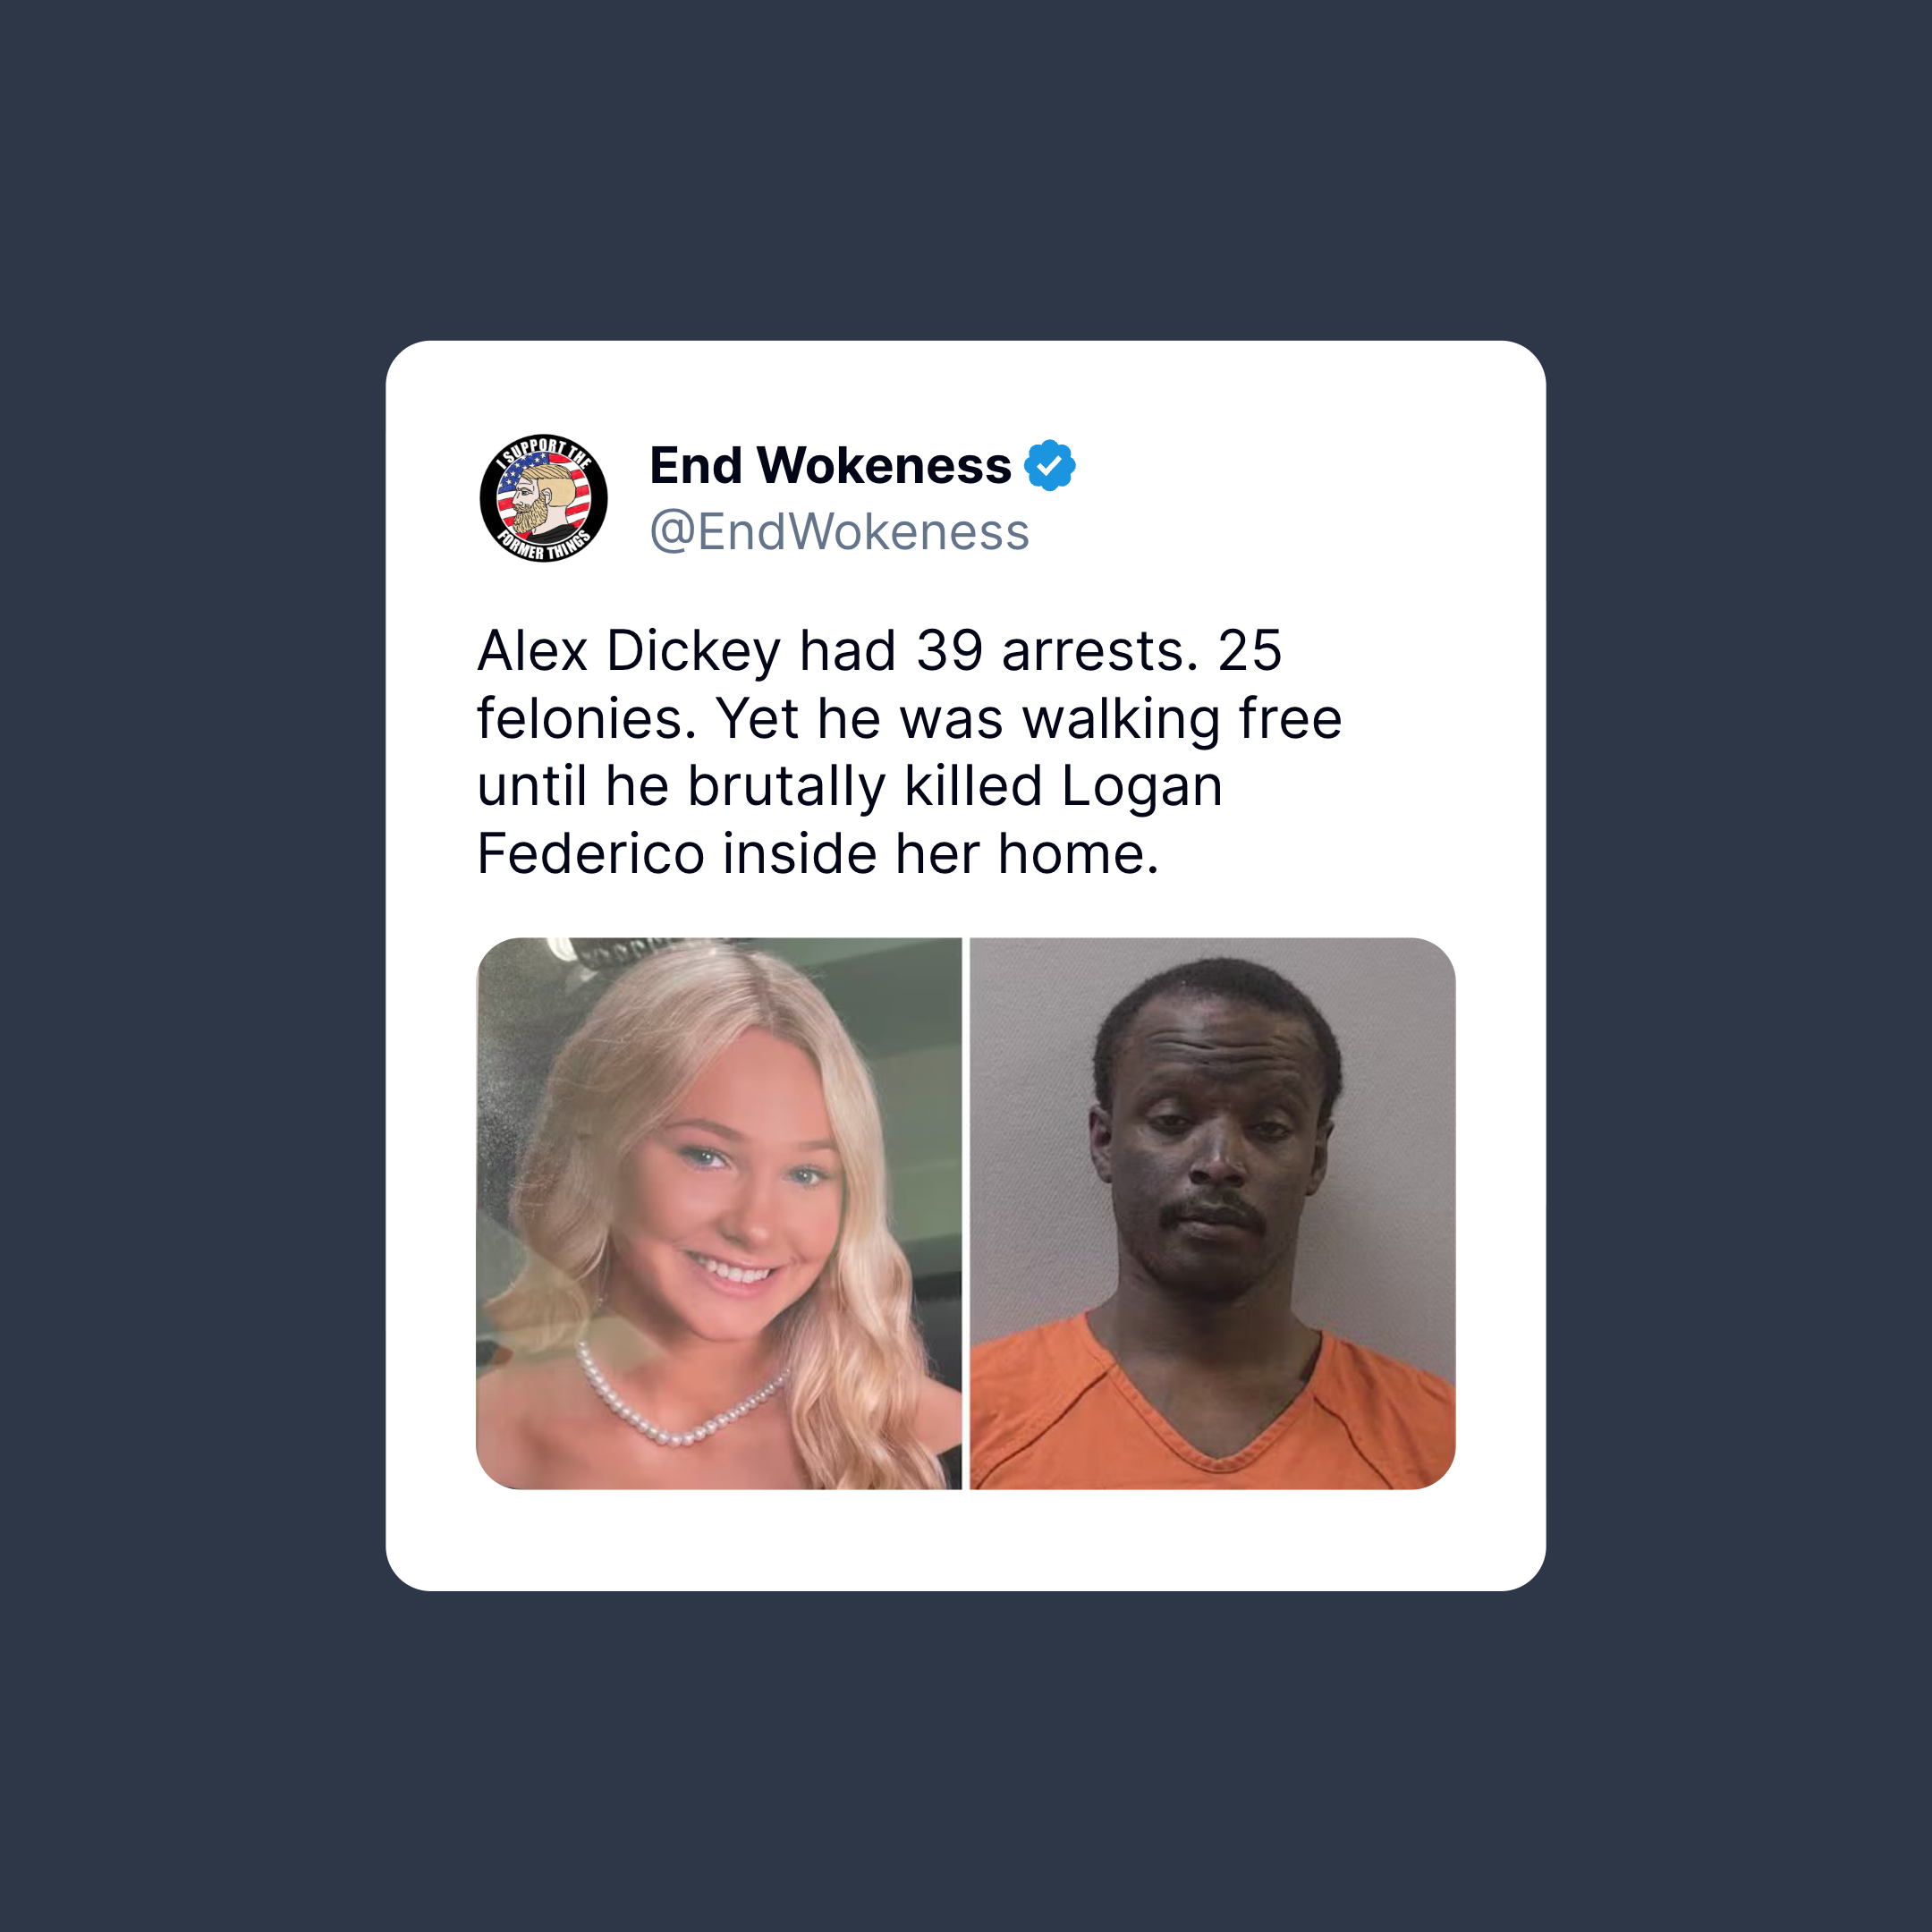Click the white divider between the photos

(966, 1213)
